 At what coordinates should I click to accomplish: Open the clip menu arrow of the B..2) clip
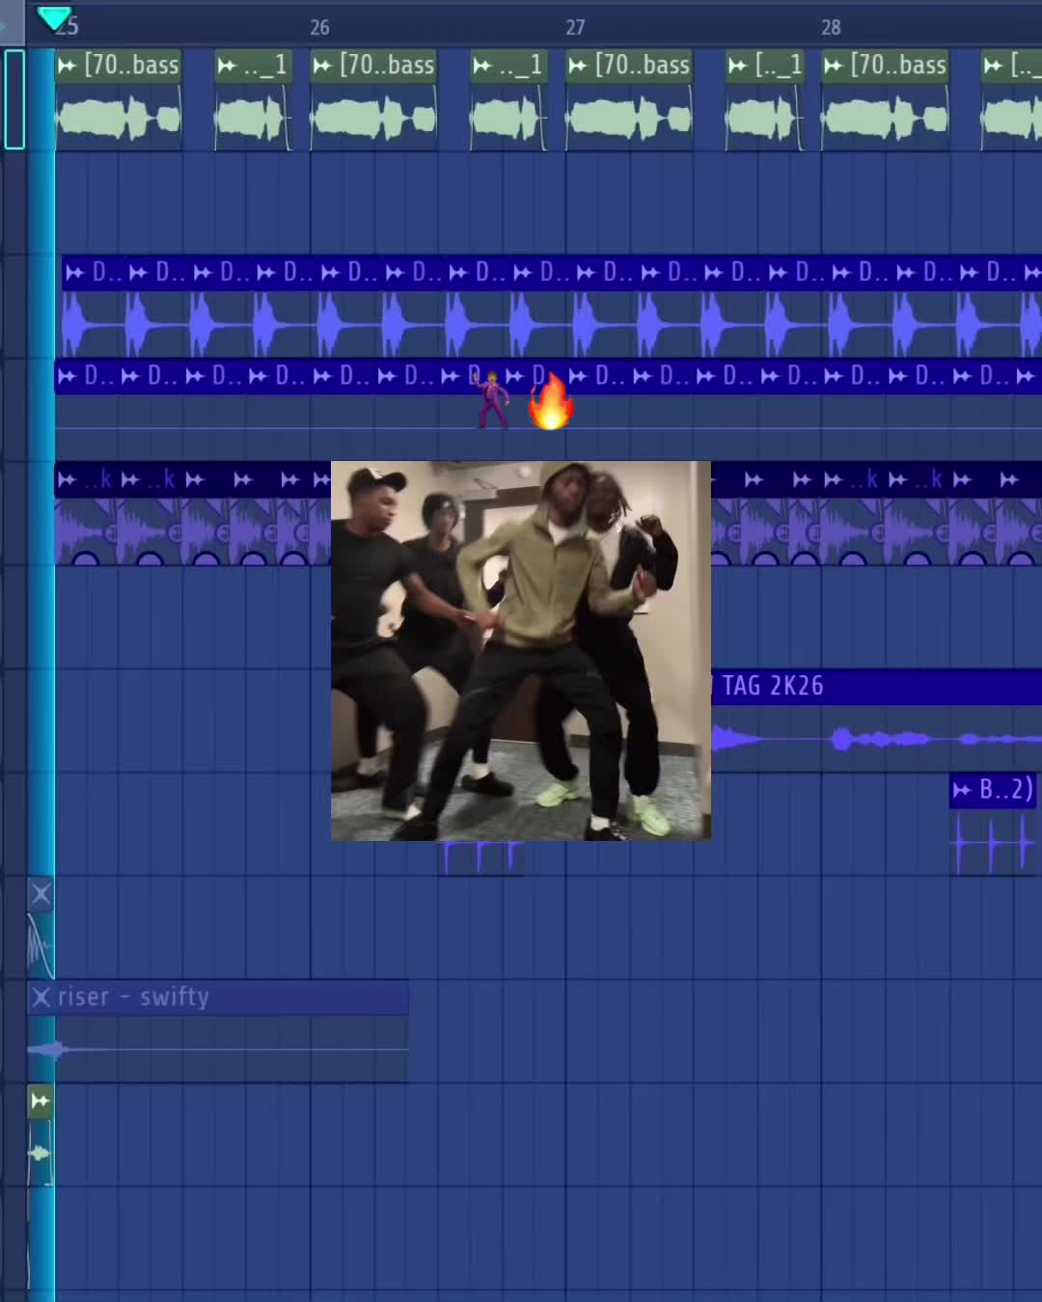[962, 791]
